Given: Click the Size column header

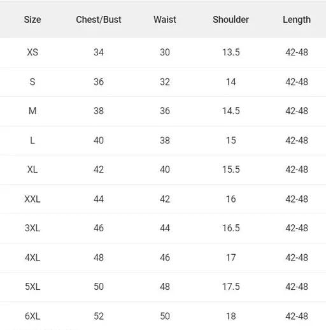Looking at the screenshot, I should click(32, 20).
